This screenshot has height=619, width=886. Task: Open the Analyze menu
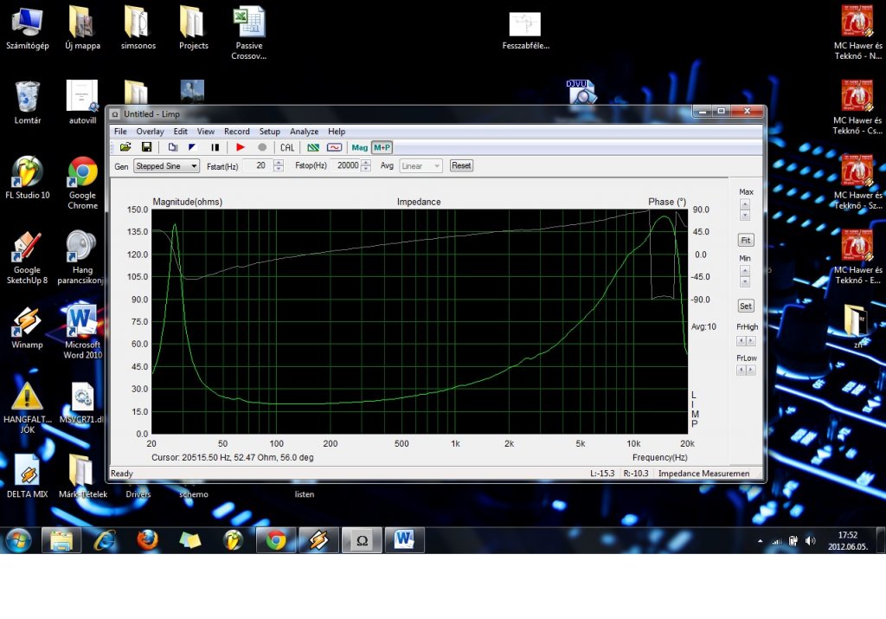tap(304, 131)
